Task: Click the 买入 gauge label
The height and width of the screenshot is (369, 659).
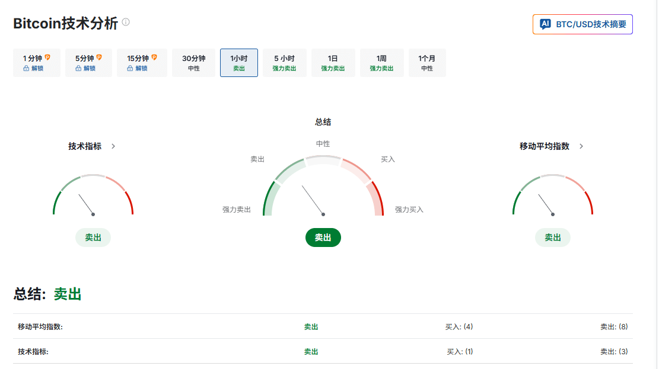Action: coord(388,159)
